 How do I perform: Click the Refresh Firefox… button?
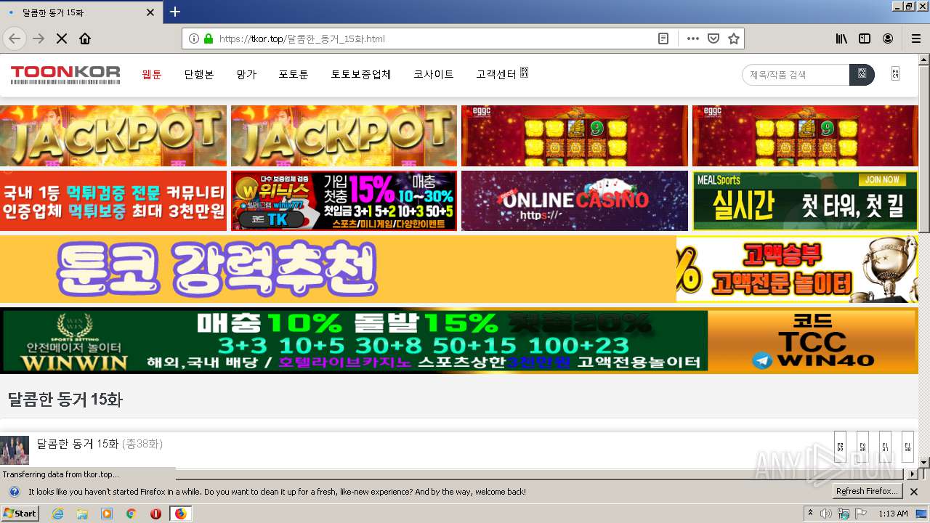click(x=867, y=492)
